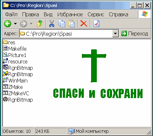
Task: Select the Picture1 image file icon
Action: click(x=5, y=54)
